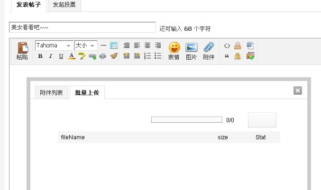Center align text icon
Screen dimensions: 321x190
click(147, 45)
